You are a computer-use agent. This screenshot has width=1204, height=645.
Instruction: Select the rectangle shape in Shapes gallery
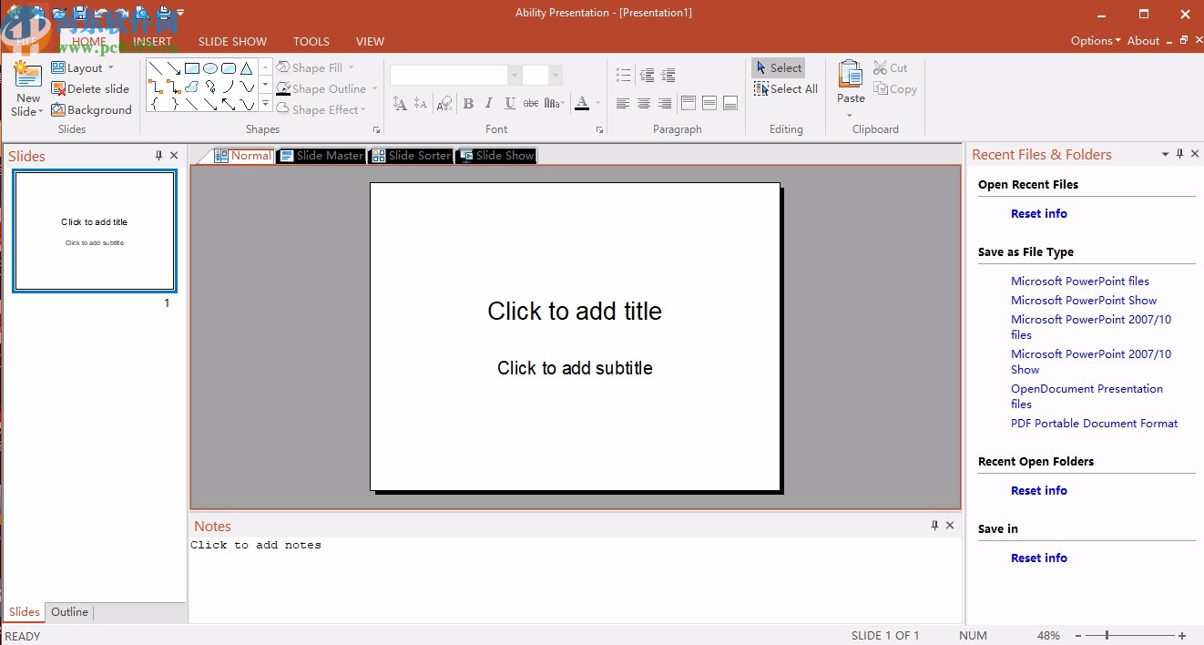pos(191,67)
